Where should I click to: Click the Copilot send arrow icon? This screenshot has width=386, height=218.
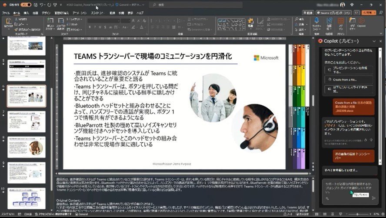(374, 198)
